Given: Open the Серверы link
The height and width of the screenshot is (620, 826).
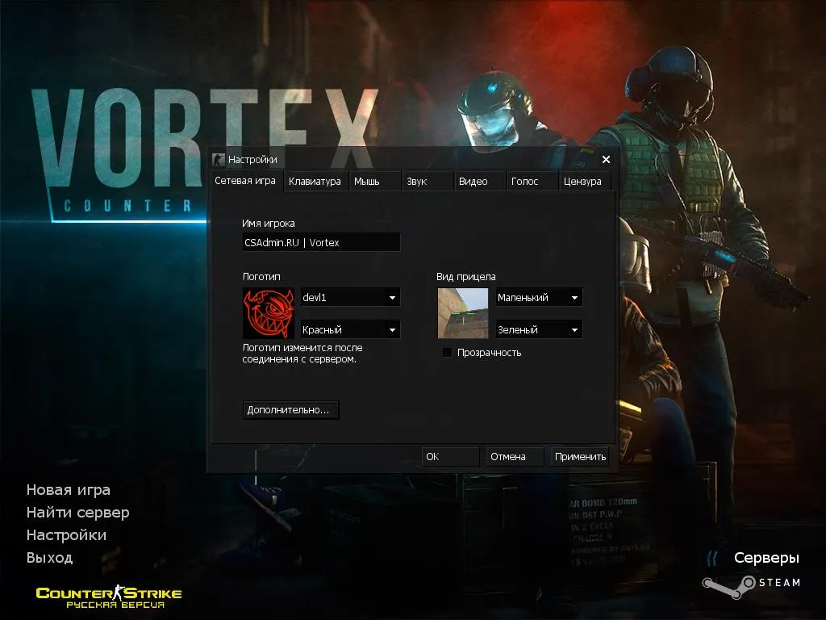Looking at the screenshot, I should click(766, 558).
